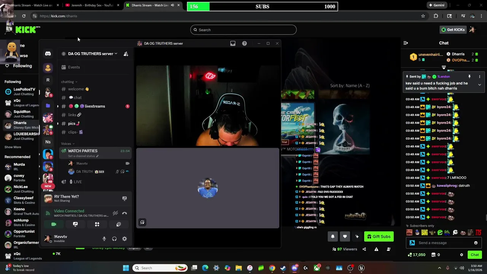
Task: Click Show More in following list
Action: [x=13, y=147]
